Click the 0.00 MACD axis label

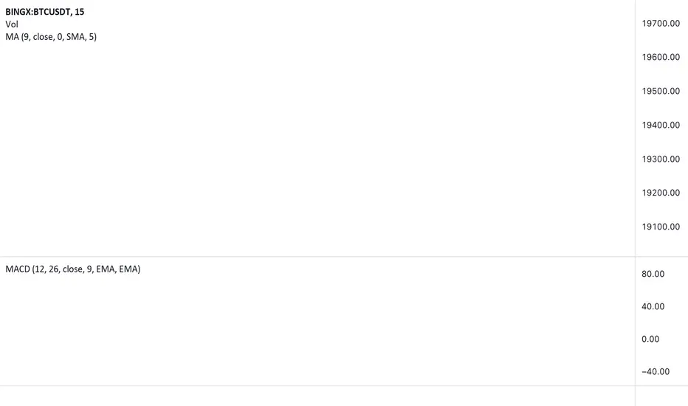click(650, 339)
